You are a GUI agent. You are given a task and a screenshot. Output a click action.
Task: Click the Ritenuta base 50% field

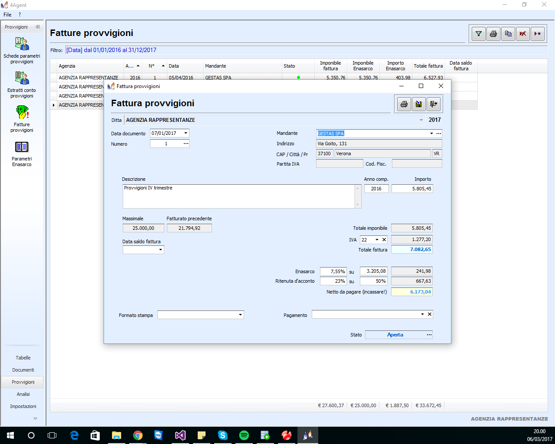[373, 281]
